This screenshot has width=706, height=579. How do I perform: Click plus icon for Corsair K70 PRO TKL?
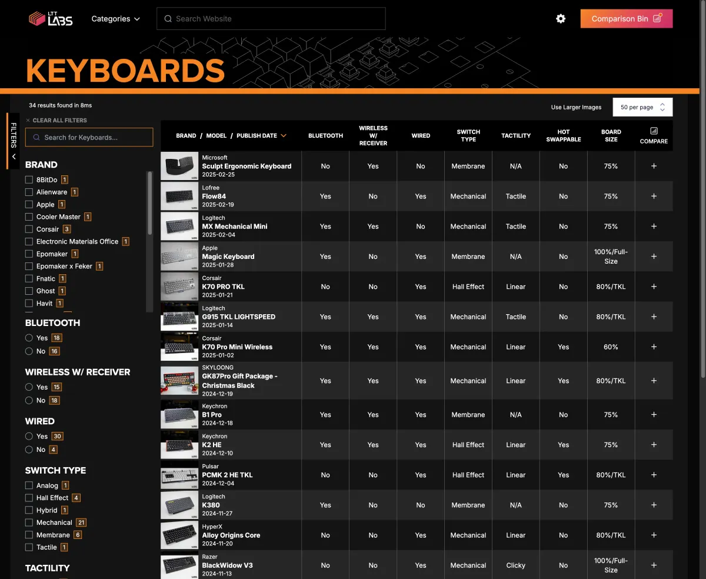pyautogui.click(x=654, y=287)
